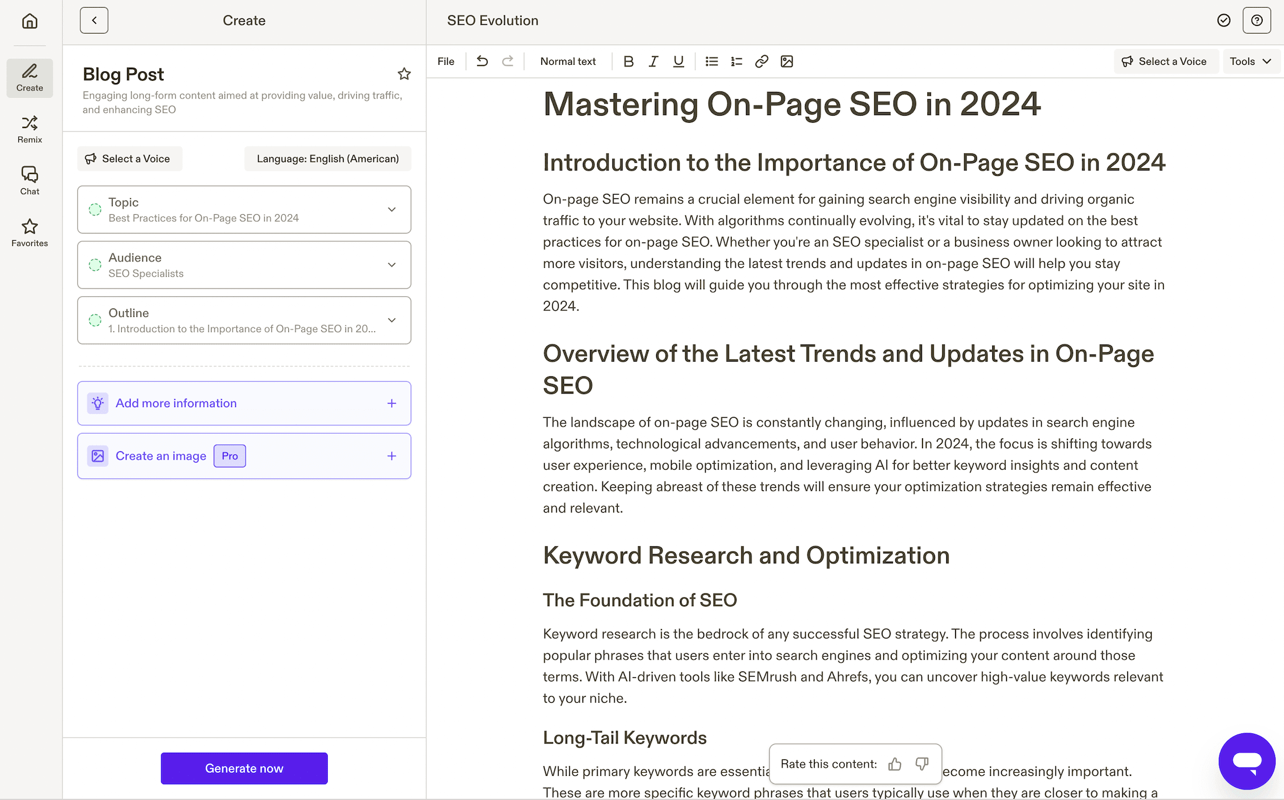
Task: Click the Rate this content thumbs up
Action: (x=894, y=764)
